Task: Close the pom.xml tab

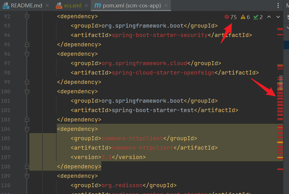Action: tap(166, 5)
